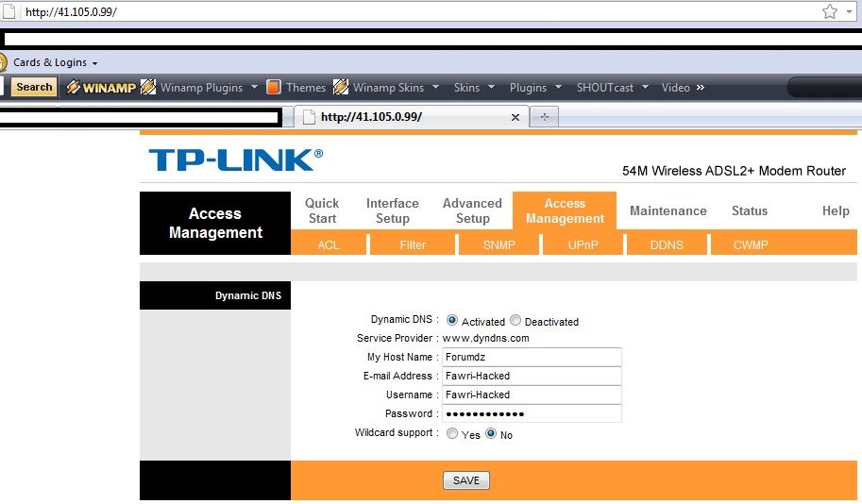
Task: Open the Status tab
Action: click(x=750, y=210)
